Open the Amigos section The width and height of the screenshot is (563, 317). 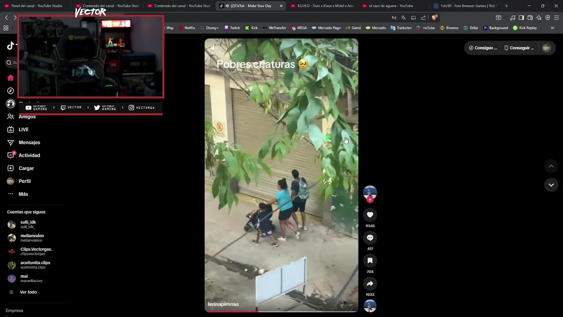21,117
